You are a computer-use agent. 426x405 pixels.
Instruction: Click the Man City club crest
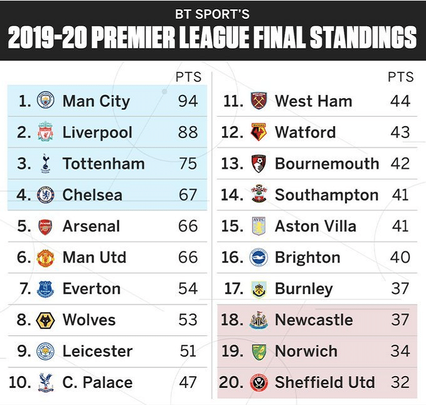pyautogui.click(x=45, y=101)
